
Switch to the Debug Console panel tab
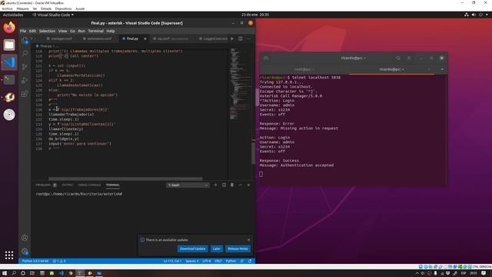pos(89,185)
